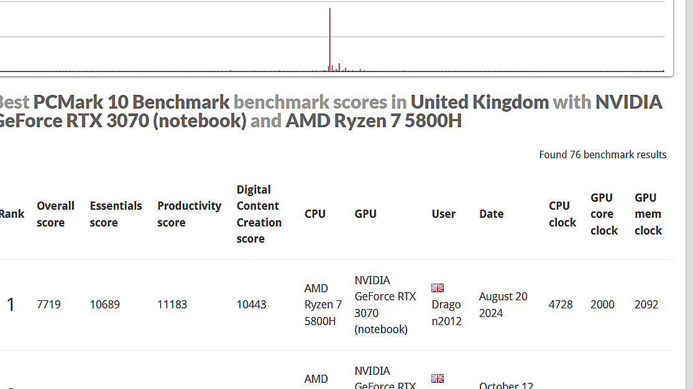Click the UK flag in the second row
This screenshot has width=693, height=389.
437,378
